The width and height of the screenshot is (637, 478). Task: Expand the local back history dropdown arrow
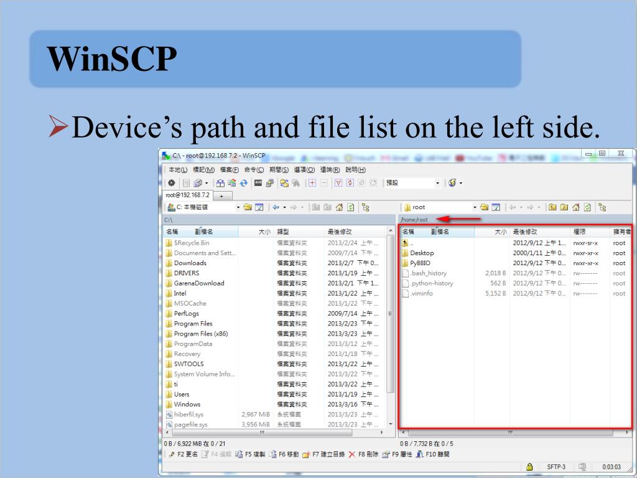pyautogui.click(x=284, y=207)
